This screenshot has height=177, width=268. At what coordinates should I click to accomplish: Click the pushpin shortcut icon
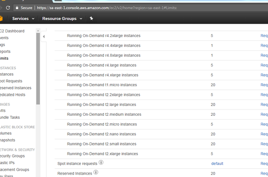click(x=91, y=18)
